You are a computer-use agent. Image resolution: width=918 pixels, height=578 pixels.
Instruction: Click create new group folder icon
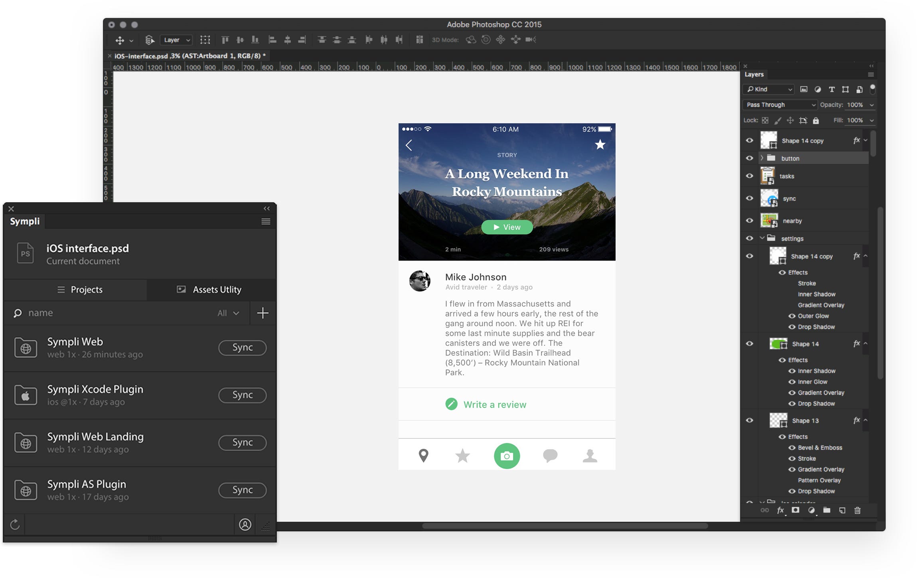[827, 510]
